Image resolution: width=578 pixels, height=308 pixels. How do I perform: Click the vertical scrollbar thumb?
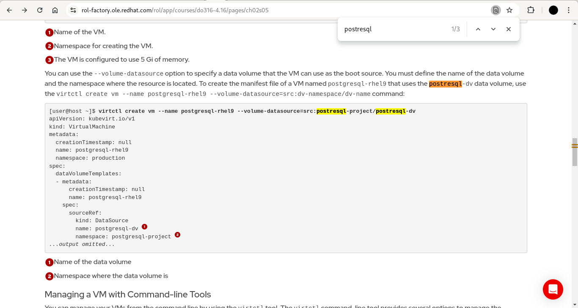(x=575, y=152)
